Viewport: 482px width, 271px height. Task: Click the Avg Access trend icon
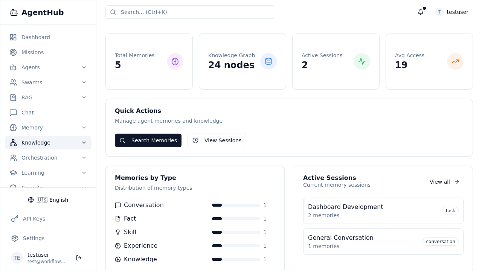[x=455, y=61]
